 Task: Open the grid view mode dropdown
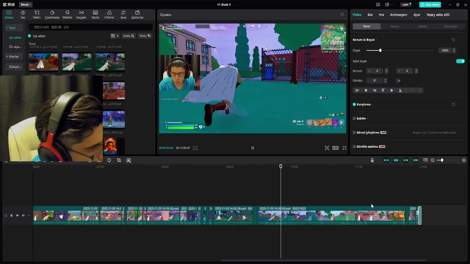pyautogui.click(x=115, y=36)
